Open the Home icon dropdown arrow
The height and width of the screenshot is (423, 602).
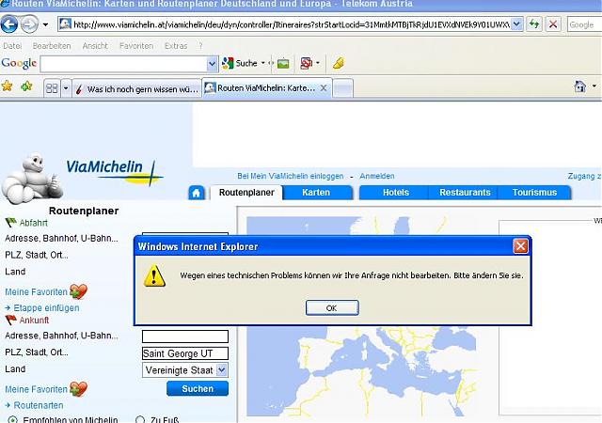click(x=594, y=86)
